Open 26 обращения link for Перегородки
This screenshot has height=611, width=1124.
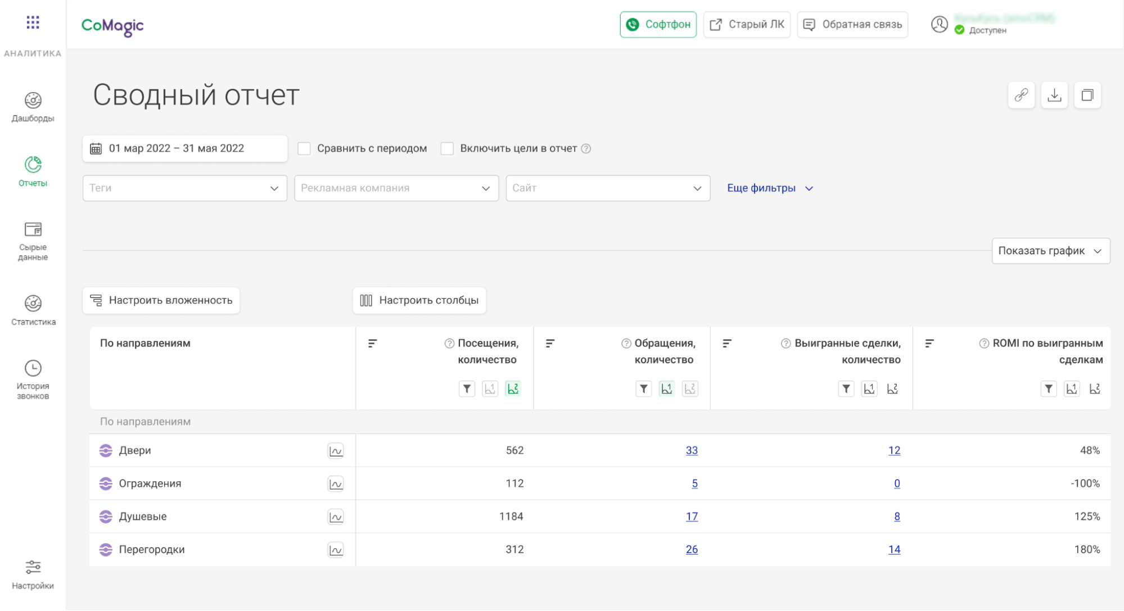(692, 550)
